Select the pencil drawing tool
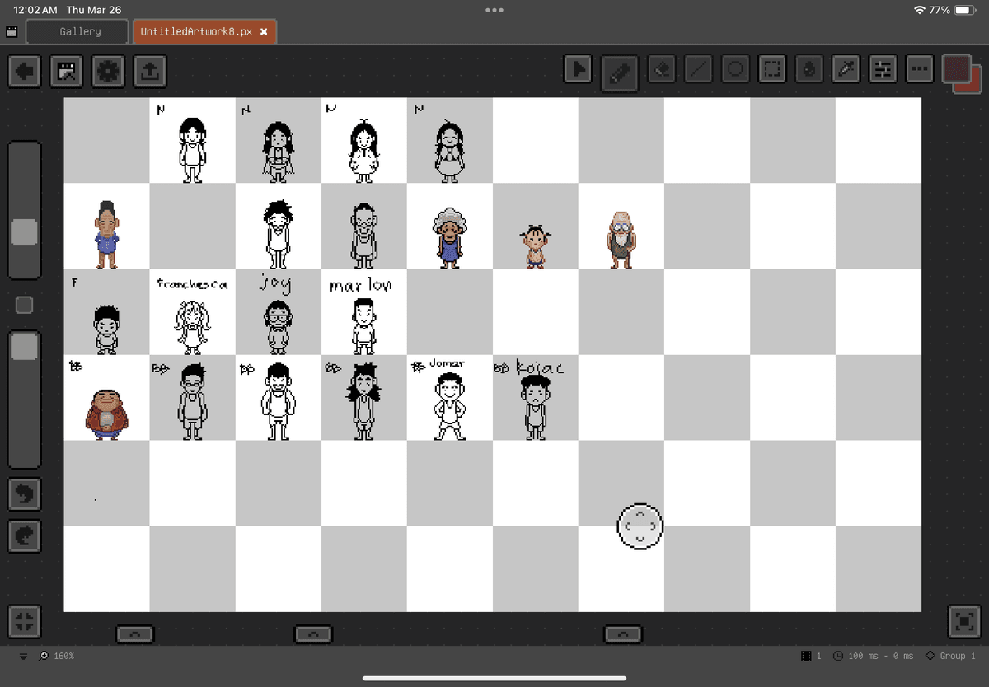This screenshot has width=989, height=687. click(x=618, y=71)
